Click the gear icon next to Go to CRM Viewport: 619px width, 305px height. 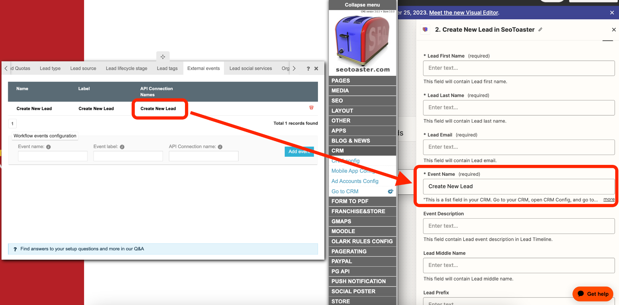[391, 191]
